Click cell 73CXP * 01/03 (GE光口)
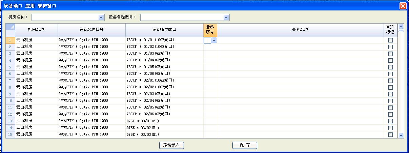409x153 pixels. 164,54
